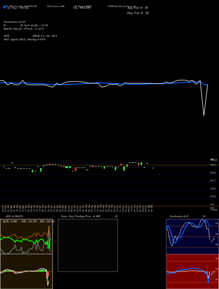Open the empty intraday trading price panel
The height and width of the screenshot is (289, 219).
pos(88,245)
